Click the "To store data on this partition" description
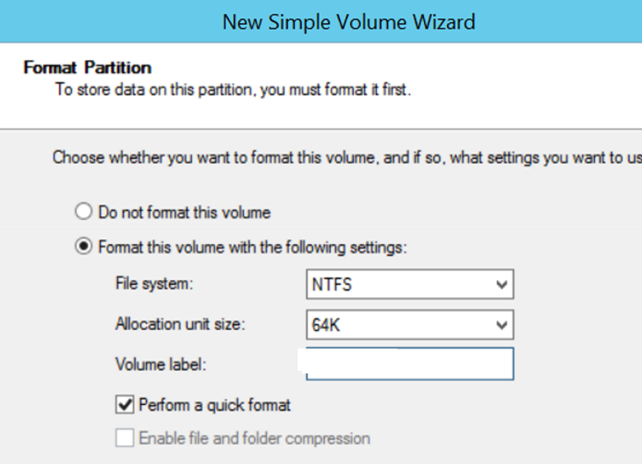 (x=233, y=89)
